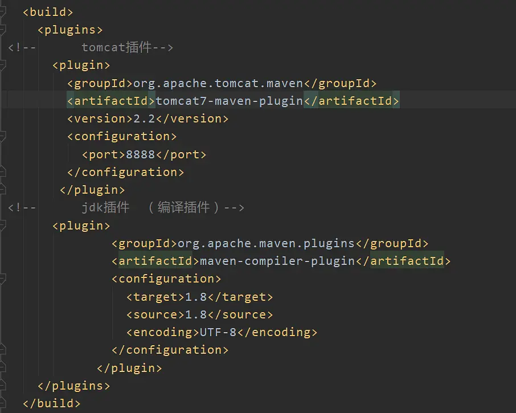Click the 'tomcat插件' comment line

click(91, 47)
